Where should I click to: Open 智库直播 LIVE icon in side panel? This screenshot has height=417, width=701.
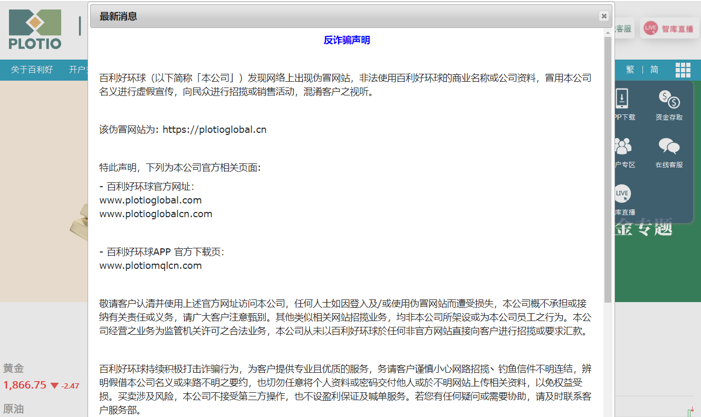point(624,200)
